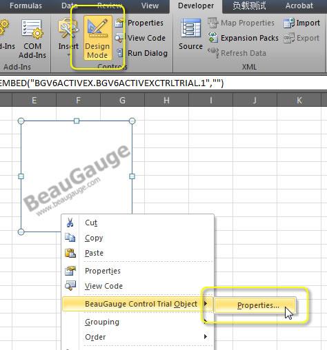Open the Acrobat tab

299,6
